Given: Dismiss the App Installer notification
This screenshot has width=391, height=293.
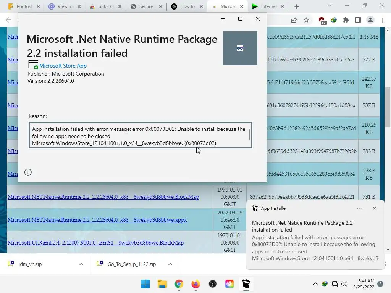Looking at the screenshot, I should pyautogui.click(x=374, y=208).
